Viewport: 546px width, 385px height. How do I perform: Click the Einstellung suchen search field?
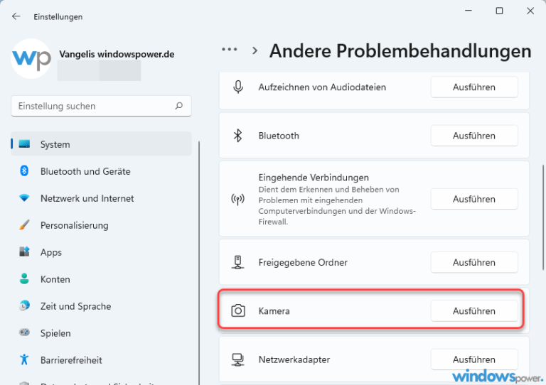[x=92, y=106]
